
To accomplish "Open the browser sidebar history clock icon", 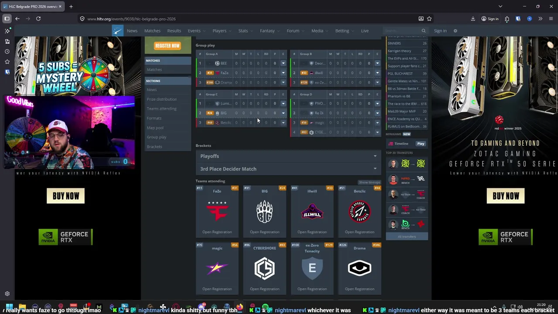I will pyautogui.click(x=7, y=51).
